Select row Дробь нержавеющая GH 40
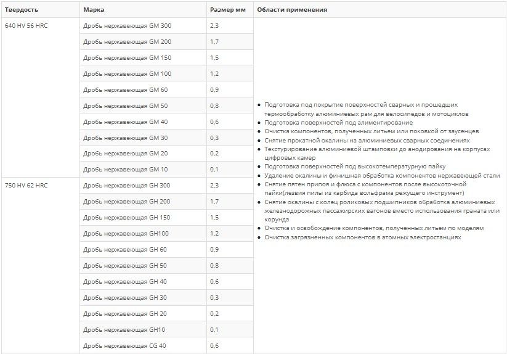The image size is (507, 354). pyautogui.click(x=166, y=281)
